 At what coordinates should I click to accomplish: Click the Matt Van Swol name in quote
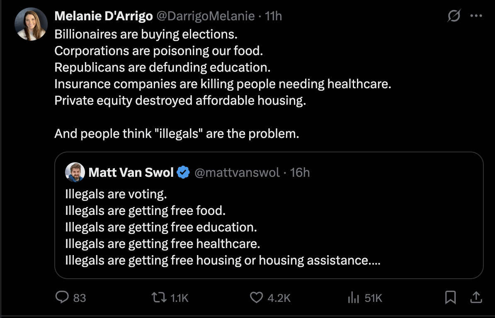(131, 172)
